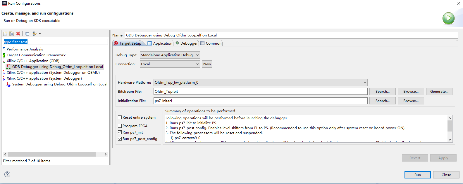Select Xilinx C/C++ application (System Debugger on QEMU)
This screenshot has height=184, width=463.
click(53, 73)
